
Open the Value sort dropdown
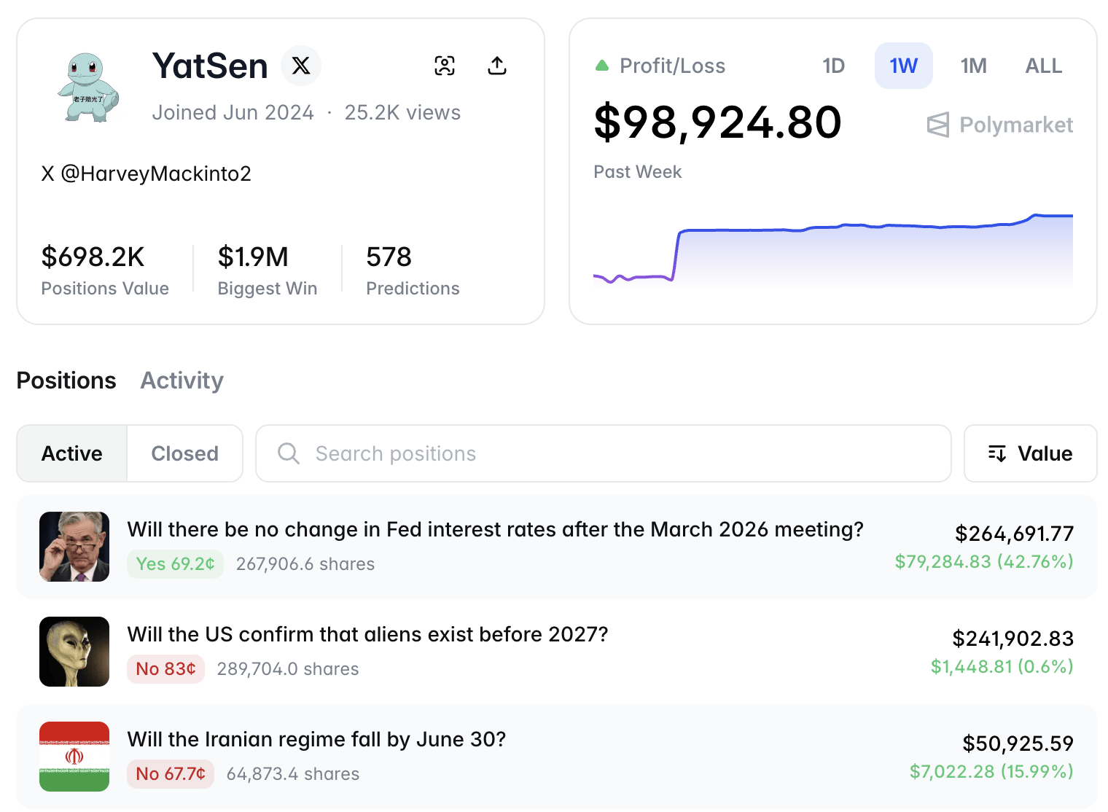1030,453
